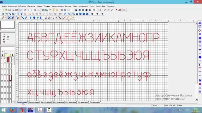Click the Windows Start button
The image size is (202, 113).
pos(3,110)
